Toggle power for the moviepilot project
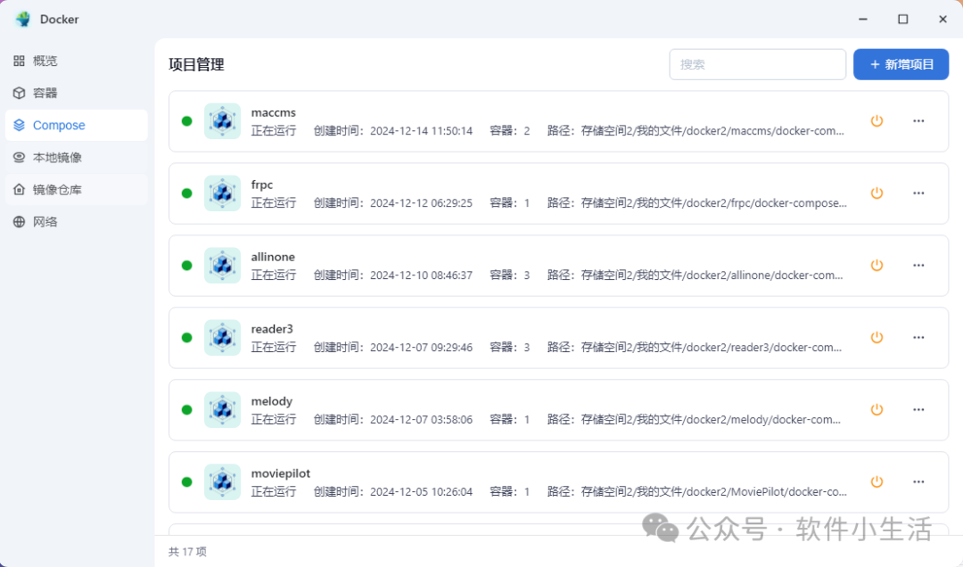Screen dimensions: 963x567 pyautogui.click(x=877, y=481)
